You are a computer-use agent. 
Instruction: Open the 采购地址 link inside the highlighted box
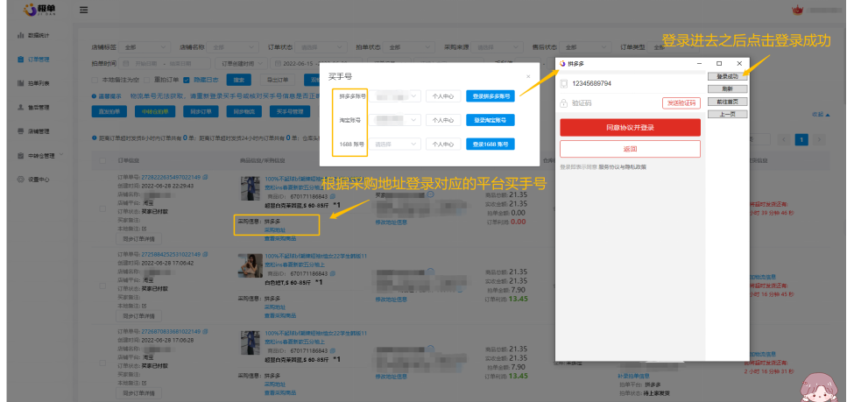(274, 229)
